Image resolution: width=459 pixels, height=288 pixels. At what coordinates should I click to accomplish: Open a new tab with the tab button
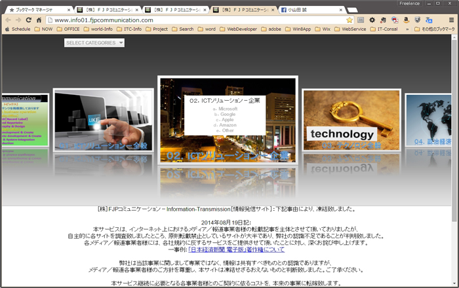tap(353, 10)
